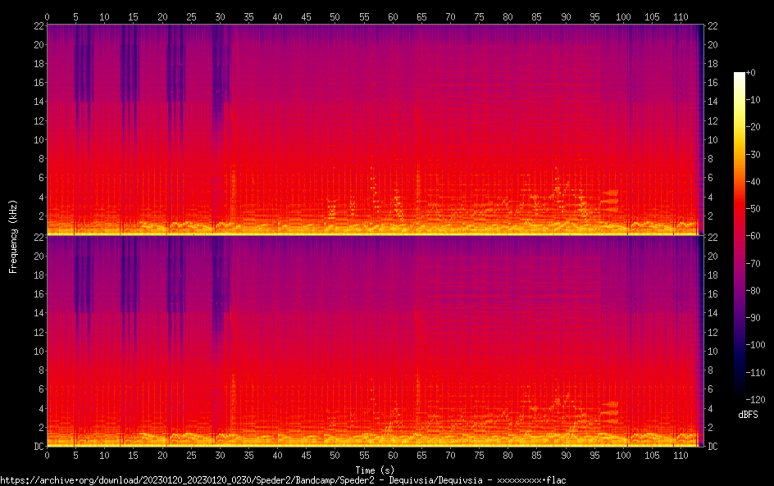Click the bright yellow line dividing the two channels

coord(373,235)
